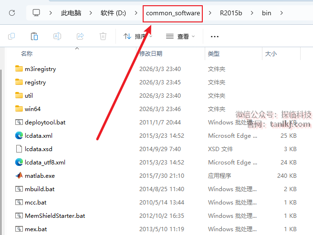Image resolution: width=313 pixels, height=235 pixels.
Task: Click the Edge icon of lcdata.xml
Action: pyautogui.click(x=19, y=135)
